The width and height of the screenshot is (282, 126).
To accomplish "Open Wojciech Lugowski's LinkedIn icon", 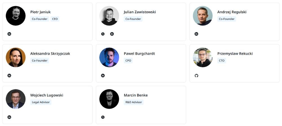I will coord(9,117).
